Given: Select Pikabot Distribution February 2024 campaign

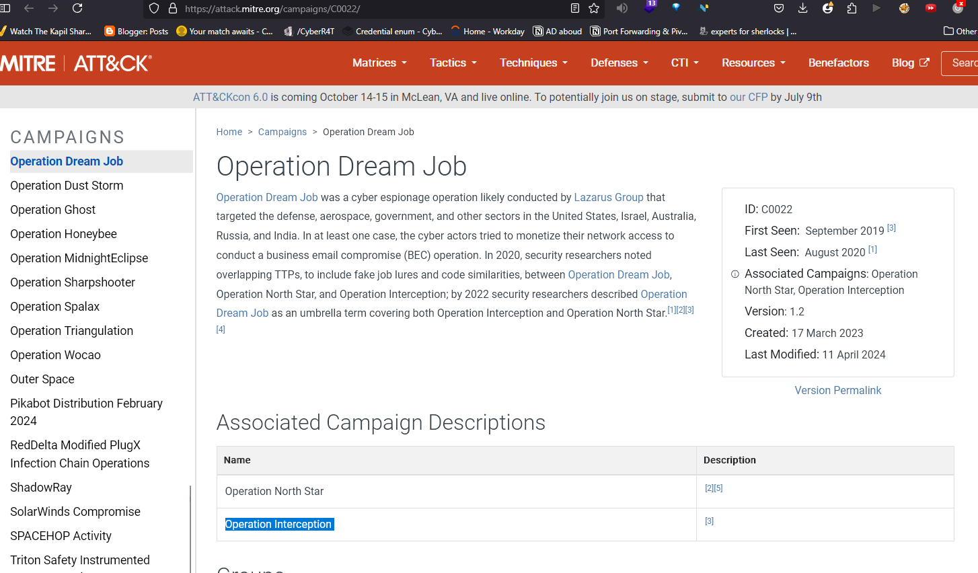Looking at the screenshot, I should pyautogui.click(x=87, y=412).
